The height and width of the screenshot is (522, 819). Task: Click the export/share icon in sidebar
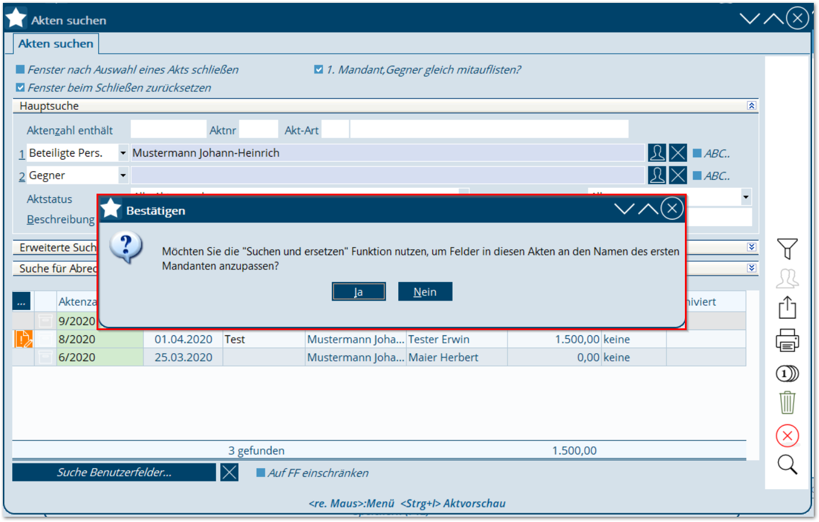tap(787, 308)
